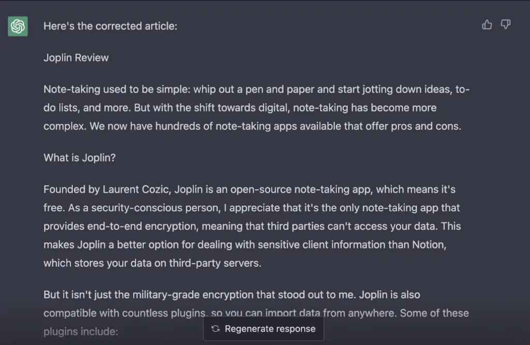Click the faded "plugins include:" text
Viewport: 530px width, 345px height.
pyautogui.click(x=81, y=331)
